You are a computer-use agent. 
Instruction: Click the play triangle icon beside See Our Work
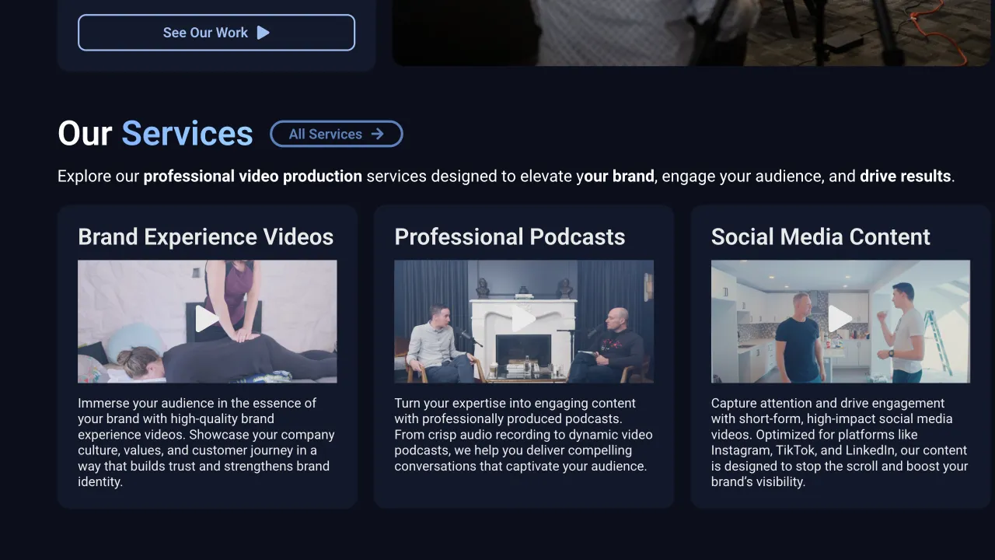click(264, 33)
